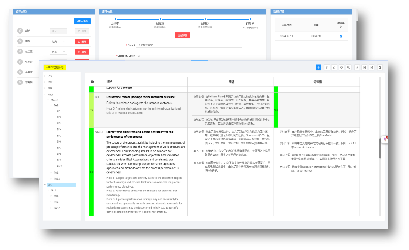The height and width of the screenshot is (250, 409).
Task: Select BP5 in the process tree
Action: [x=59, y=135]
